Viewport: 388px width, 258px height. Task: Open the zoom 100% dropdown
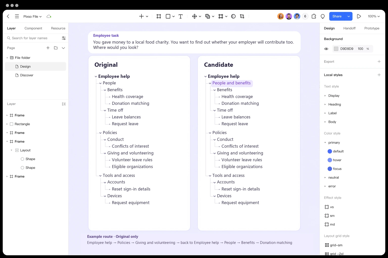(x=374, y=16)
